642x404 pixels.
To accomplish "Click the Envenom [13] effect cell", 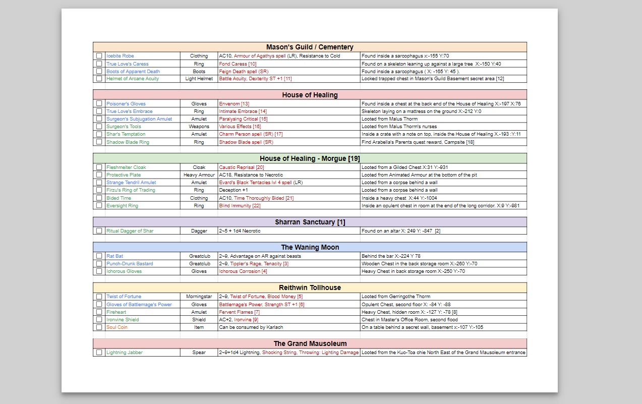I will pos(289,104).
